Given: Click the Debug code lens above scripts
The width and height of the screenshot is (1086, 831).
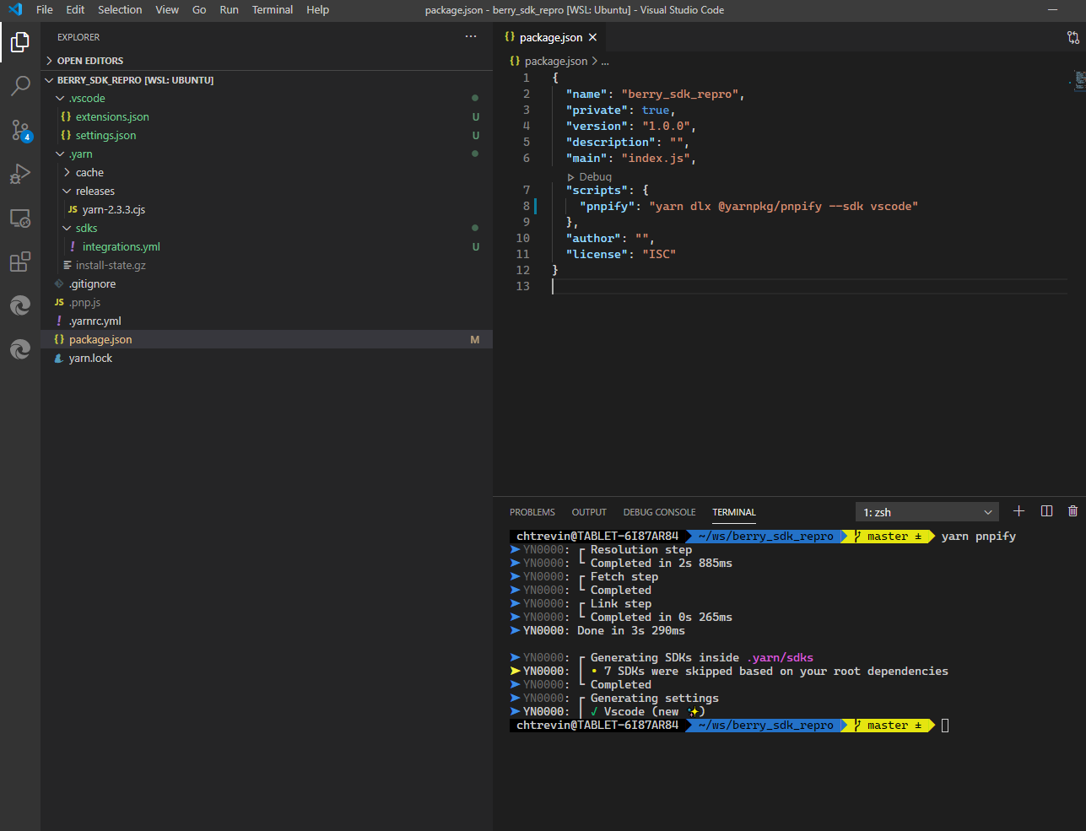Looking at the screenshot, I should pyautogui.click(x=595, y=176).
